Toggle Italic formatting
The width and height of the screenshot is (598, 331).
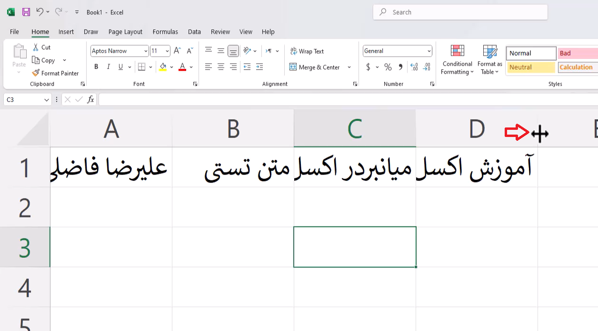point(109,67)
